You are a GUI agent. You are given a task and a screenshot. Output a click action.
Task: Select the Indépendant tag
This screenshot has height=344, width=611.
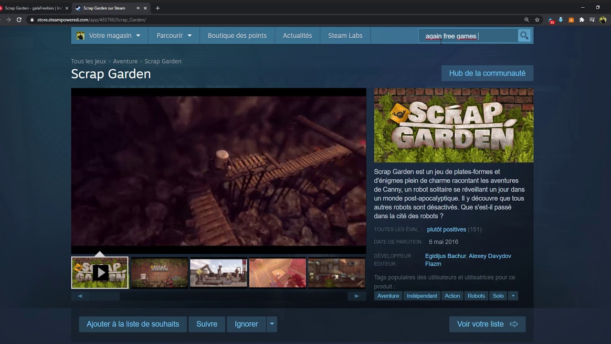click(x=422, y=296)
